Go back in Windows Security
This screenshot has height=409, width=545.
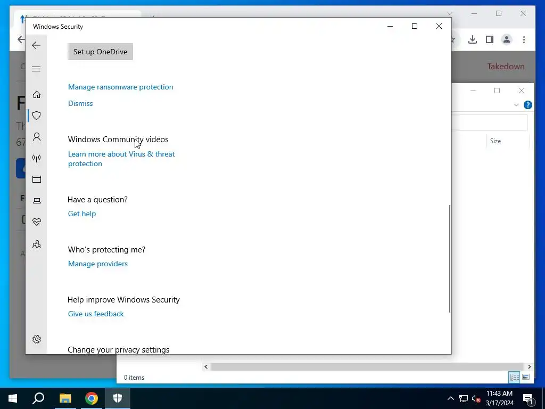[x=36, y=45]
